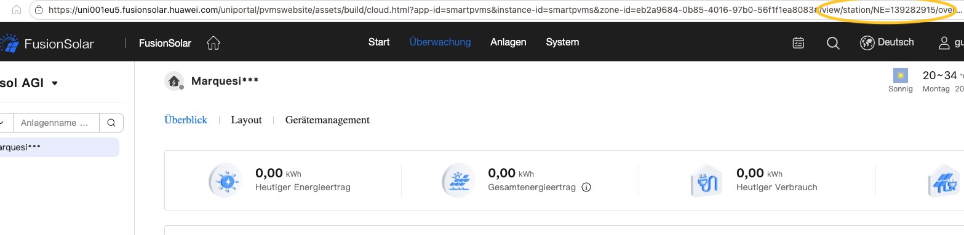Click the Sonnig weather label
This screenshot has height=235, width=964.
click(x=901, y=89)
